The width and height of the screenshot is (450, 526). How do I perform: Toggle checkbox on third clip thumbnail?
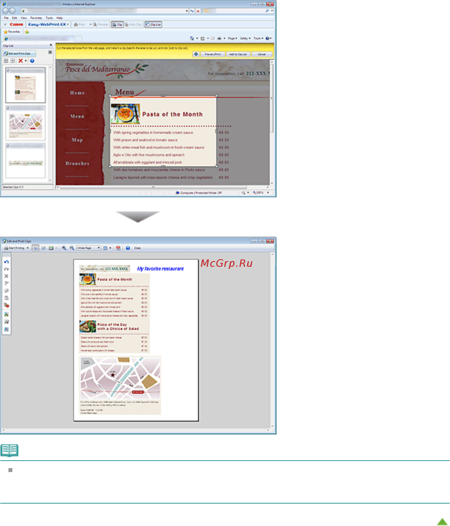coord(8,146)
